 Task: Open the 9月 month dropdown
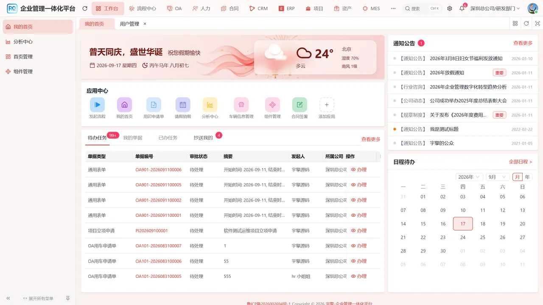497,177
